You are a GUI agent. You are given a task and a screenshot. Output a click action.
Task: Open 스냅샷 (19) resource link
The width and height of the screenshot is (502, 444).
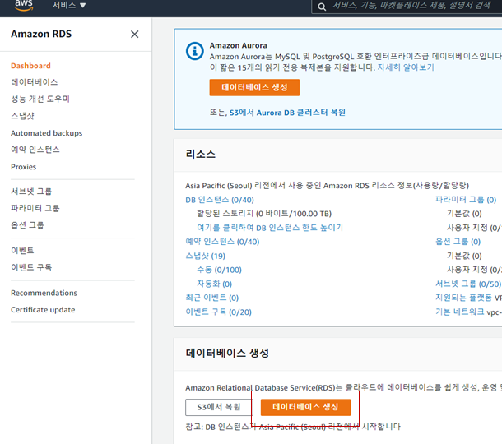tap(205, 256)
